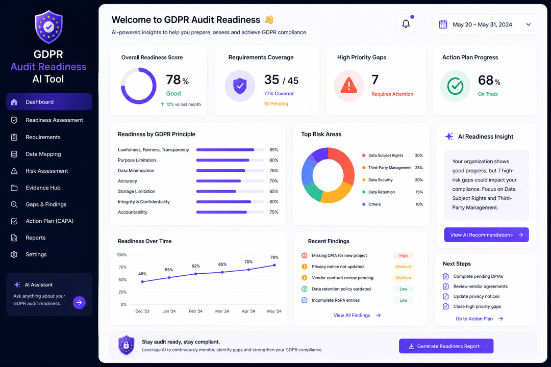Click the Settings gear icon

[14, 255]
